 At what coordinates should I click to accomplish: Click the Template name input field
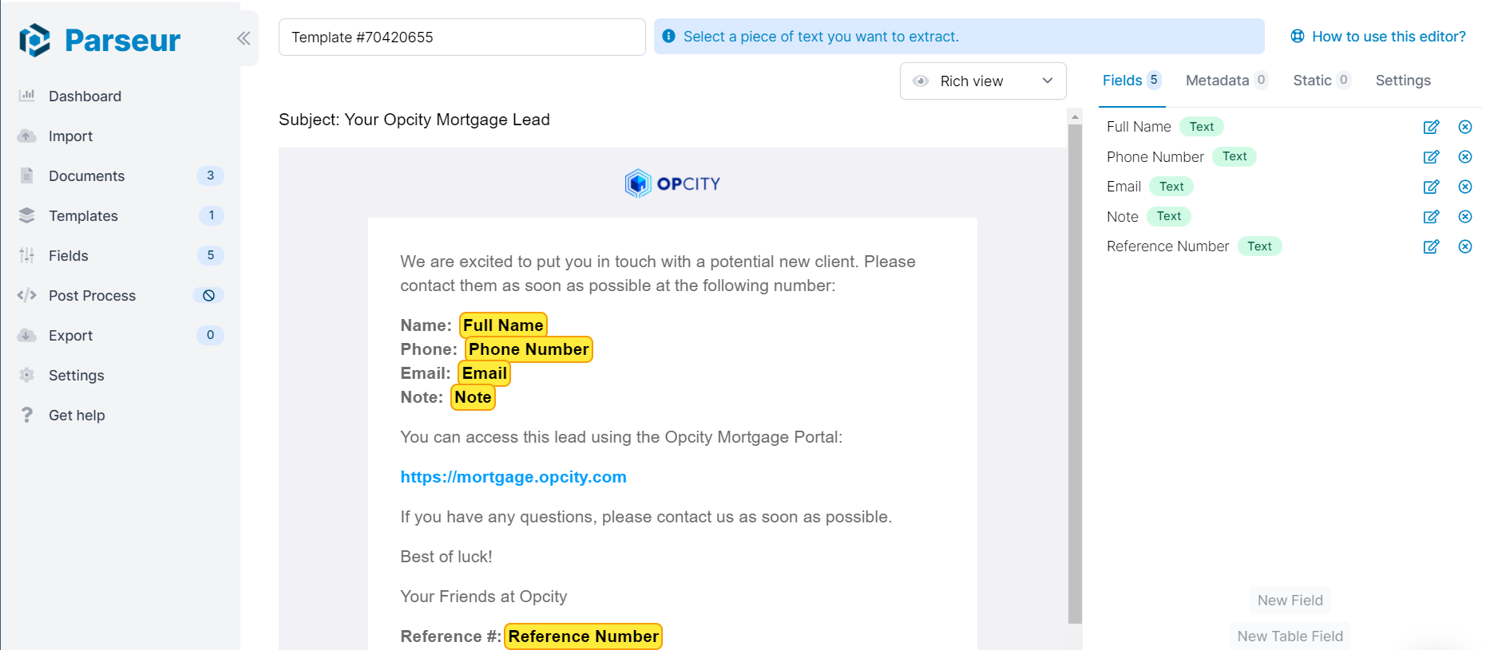[x=462, y=37]
